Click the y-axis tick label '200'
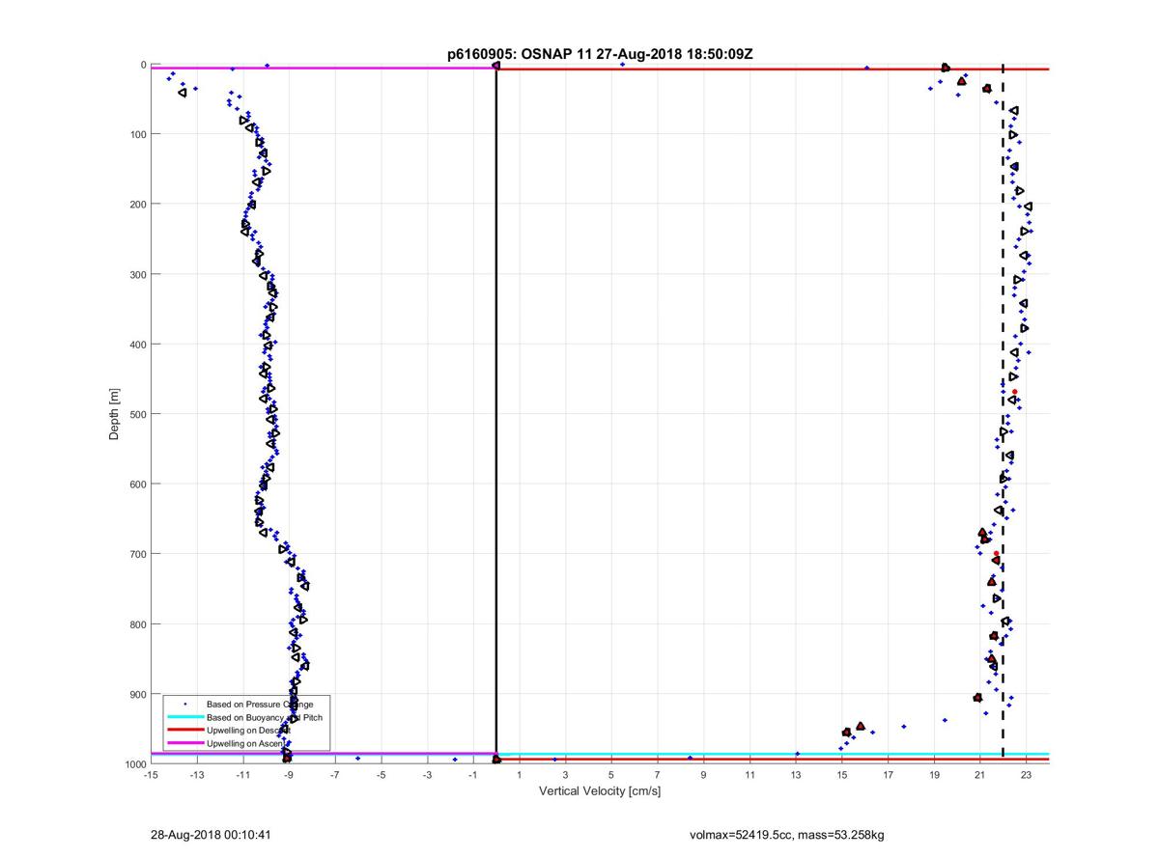This screenshot has width=1159, height=858. pyautogui.click(x=136, y=205)
